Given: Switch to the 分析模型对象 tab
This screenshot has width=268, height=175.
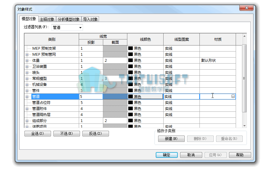Looking at the screenshot, I should coord(69,19).
